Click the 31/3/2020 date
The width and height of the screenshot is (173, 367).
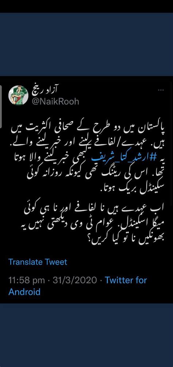74,280
